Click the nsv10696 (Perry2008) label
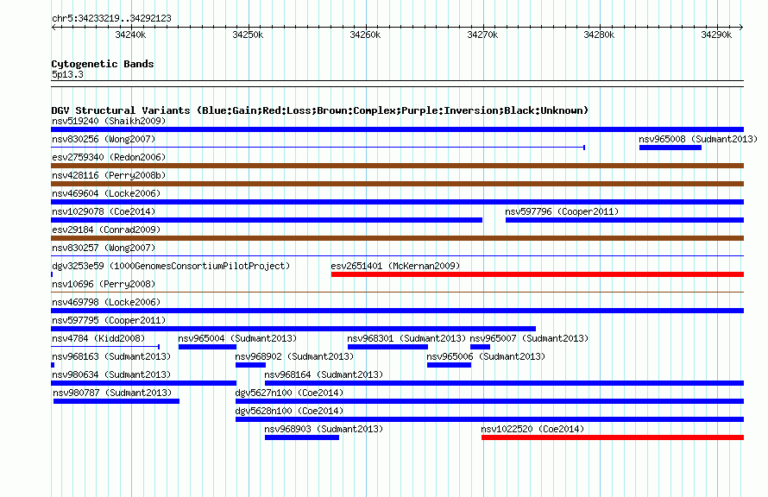 click(x=104, y=284)
